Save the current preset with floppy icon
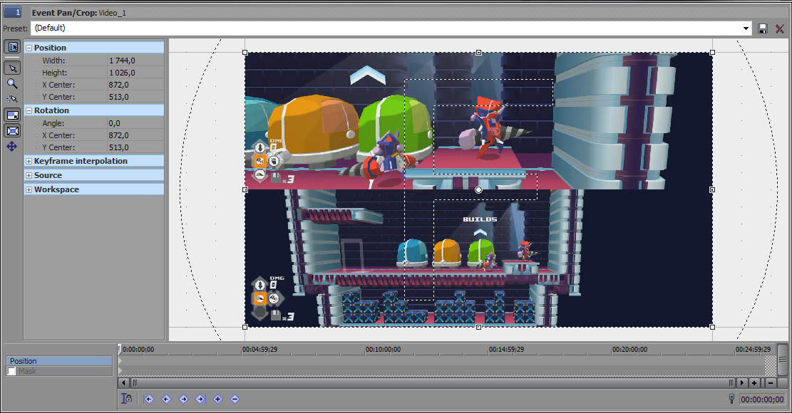 [763, 28]
